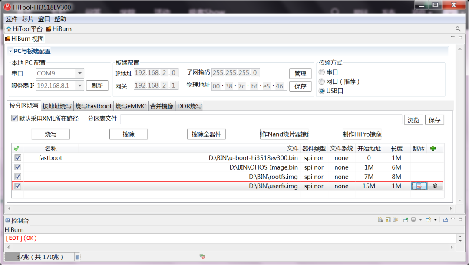Maximize the HiBurn 视图 panel

coord(460,37)
